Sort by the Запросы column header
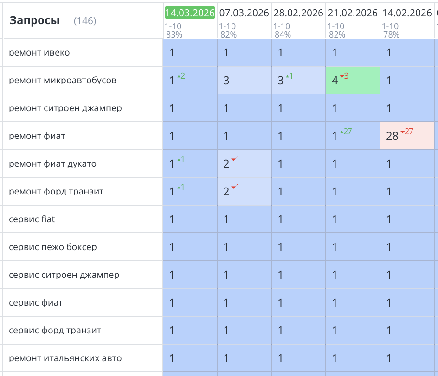Viewport: 438px width, 376px height. tap(34, 20)
